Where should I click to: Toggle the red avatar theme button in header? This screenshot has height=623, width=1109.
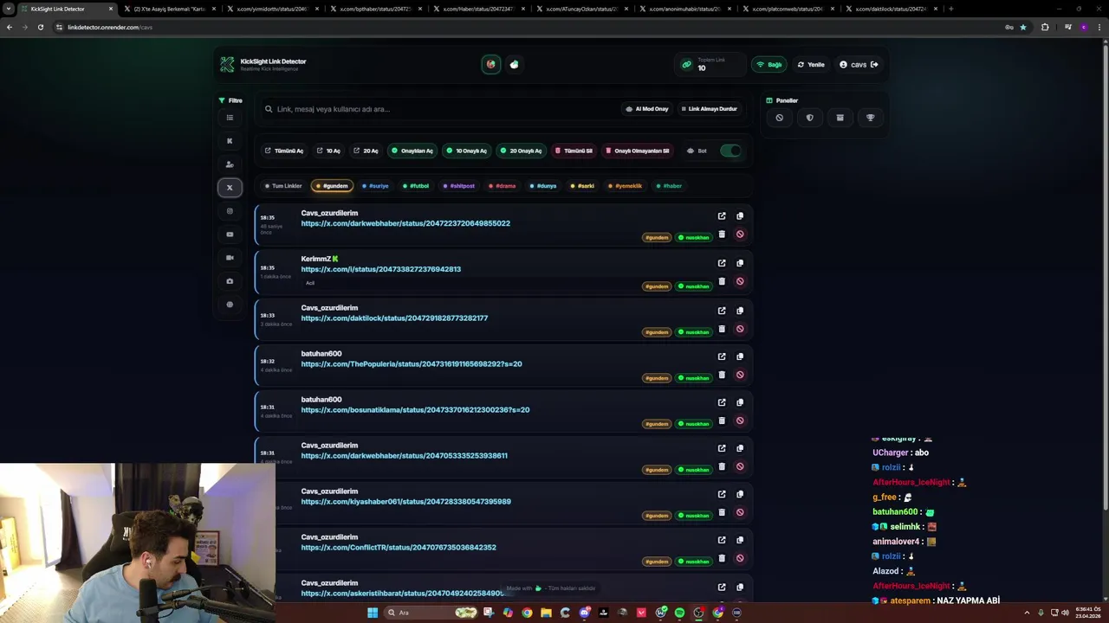[491, 64]
